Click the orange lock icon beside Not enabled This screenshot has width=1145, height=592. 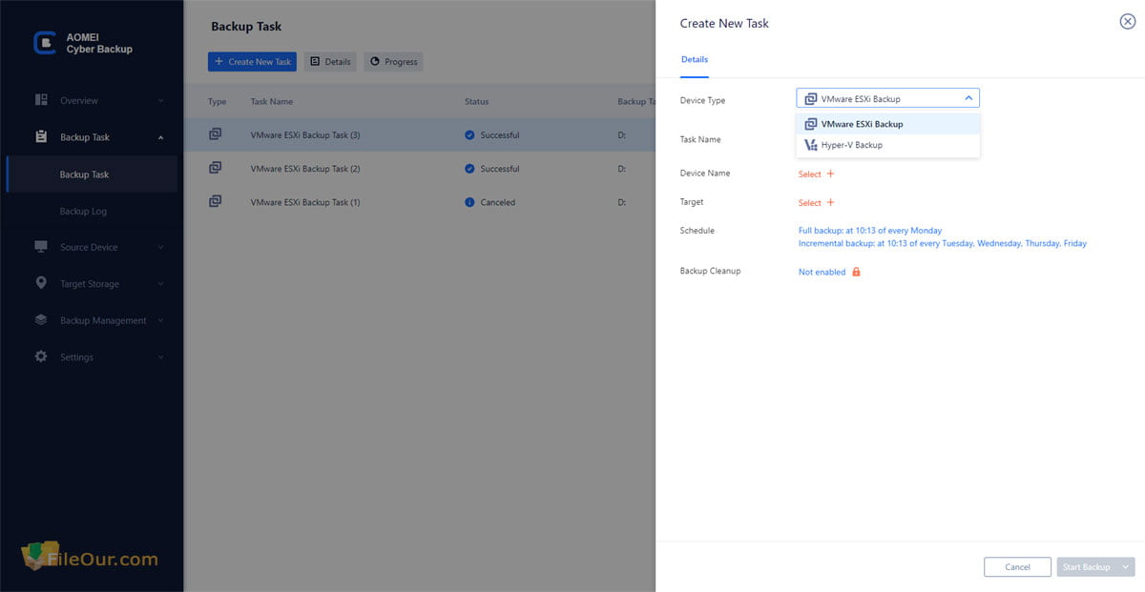[856, 272]
